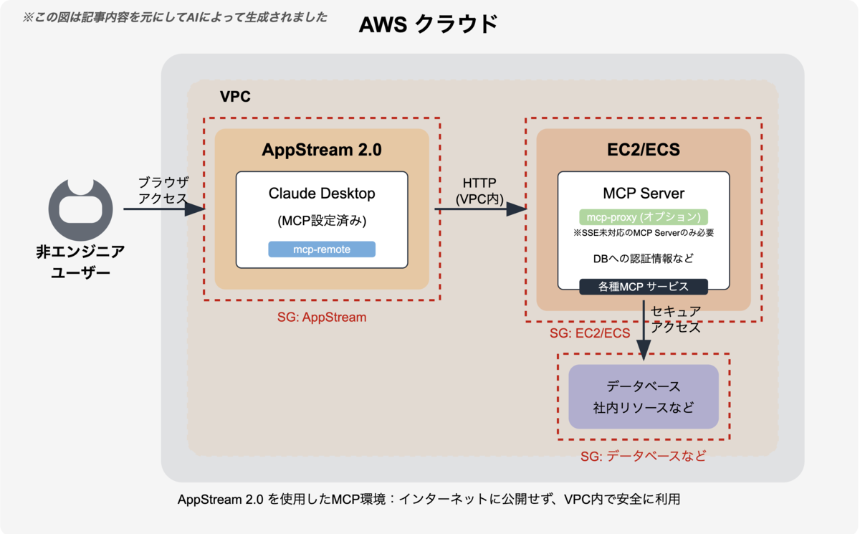Click the 社内リソースなど text

[x=644, y=408]
